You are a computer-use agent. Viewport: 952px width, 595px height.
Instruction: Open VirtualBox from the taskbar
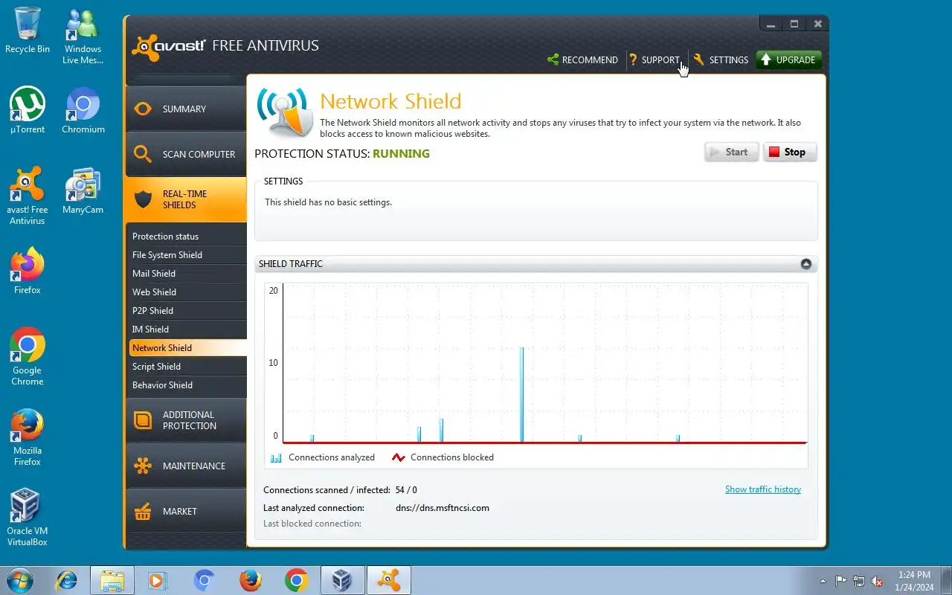(x=342, y=580)
